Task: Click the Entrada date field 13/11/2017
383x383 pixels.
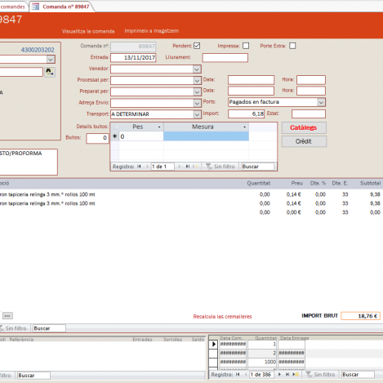Action: click(x=133, y=58)
